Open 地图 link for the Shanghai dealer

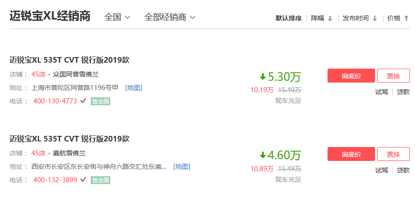pyautogui.click(x=134, y=88)
